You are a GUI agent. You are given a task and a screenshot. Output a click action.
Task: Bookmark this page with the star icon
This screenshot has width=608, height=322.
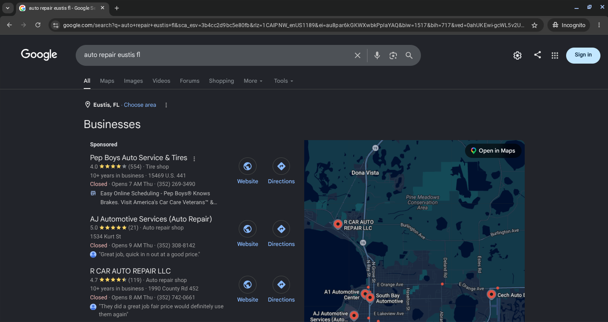pos(535,25)
